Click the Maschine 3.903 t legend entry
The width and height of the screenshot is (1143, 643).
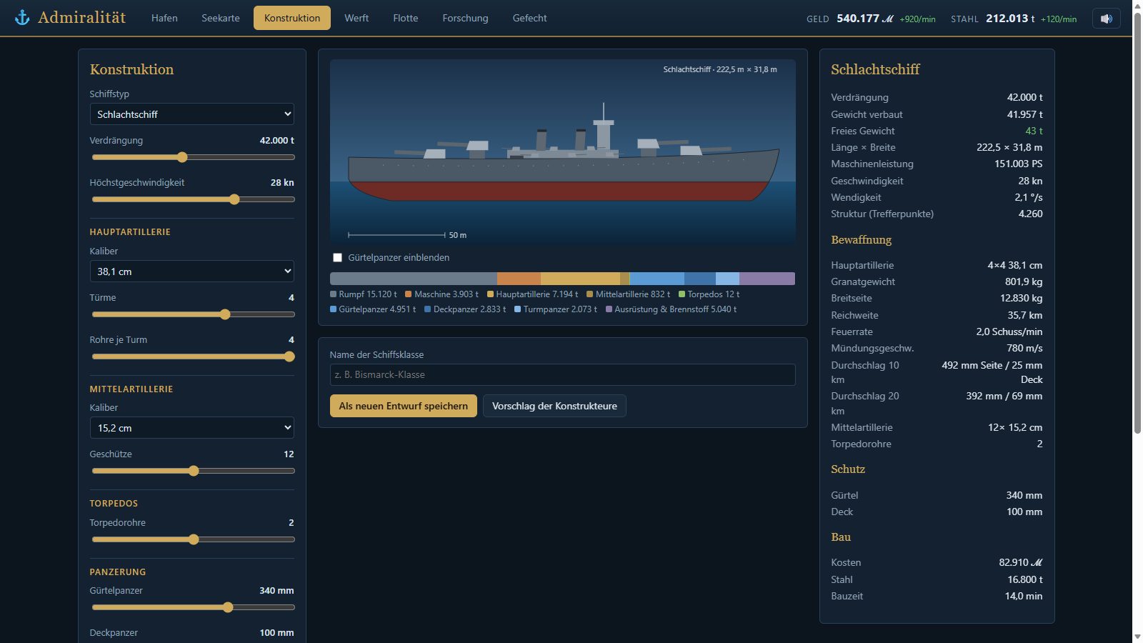441,294
